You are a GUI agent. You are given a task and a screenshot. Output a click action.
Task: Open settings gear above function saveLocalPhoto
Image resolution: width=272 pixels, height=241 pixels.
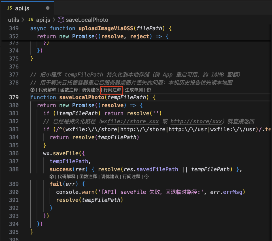coord(149,90)
